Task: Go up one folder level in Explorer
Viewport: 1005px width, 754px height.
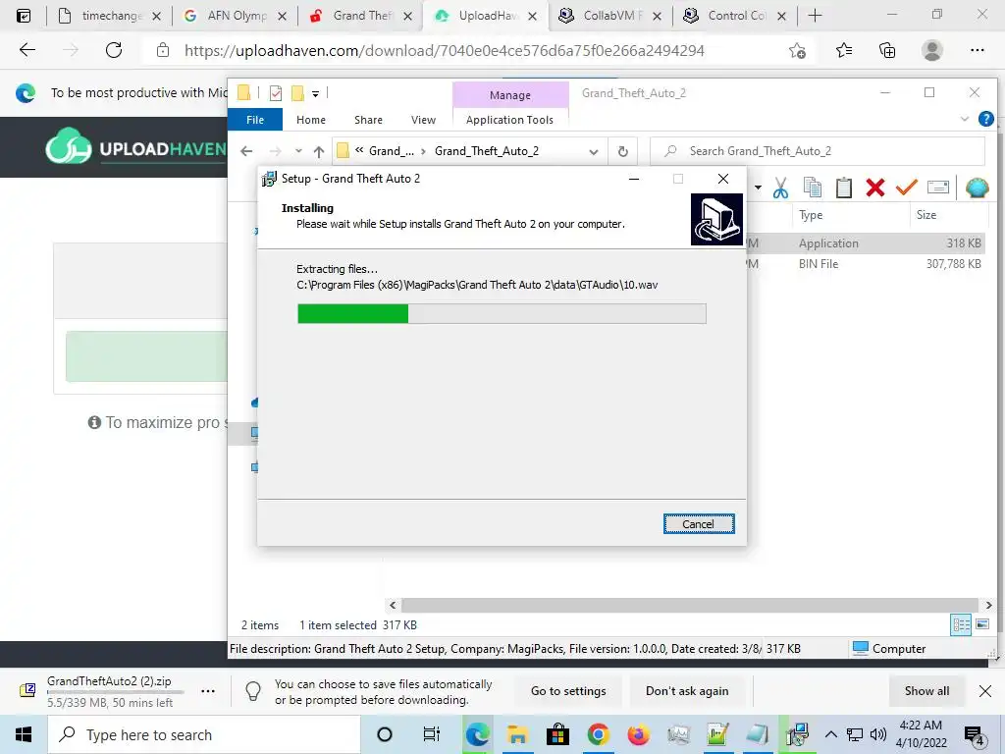Action: pyautogui.click(x=319, y=151)
